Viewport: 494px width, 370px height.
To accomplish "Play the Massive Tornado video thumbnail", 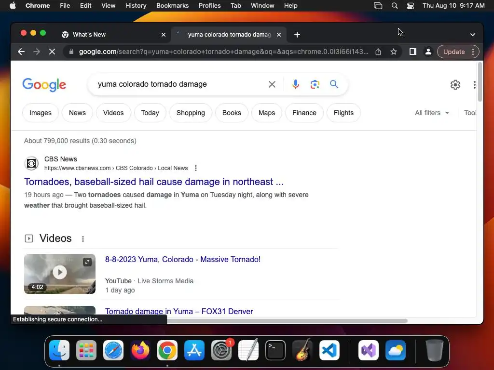I will (59, 273).
